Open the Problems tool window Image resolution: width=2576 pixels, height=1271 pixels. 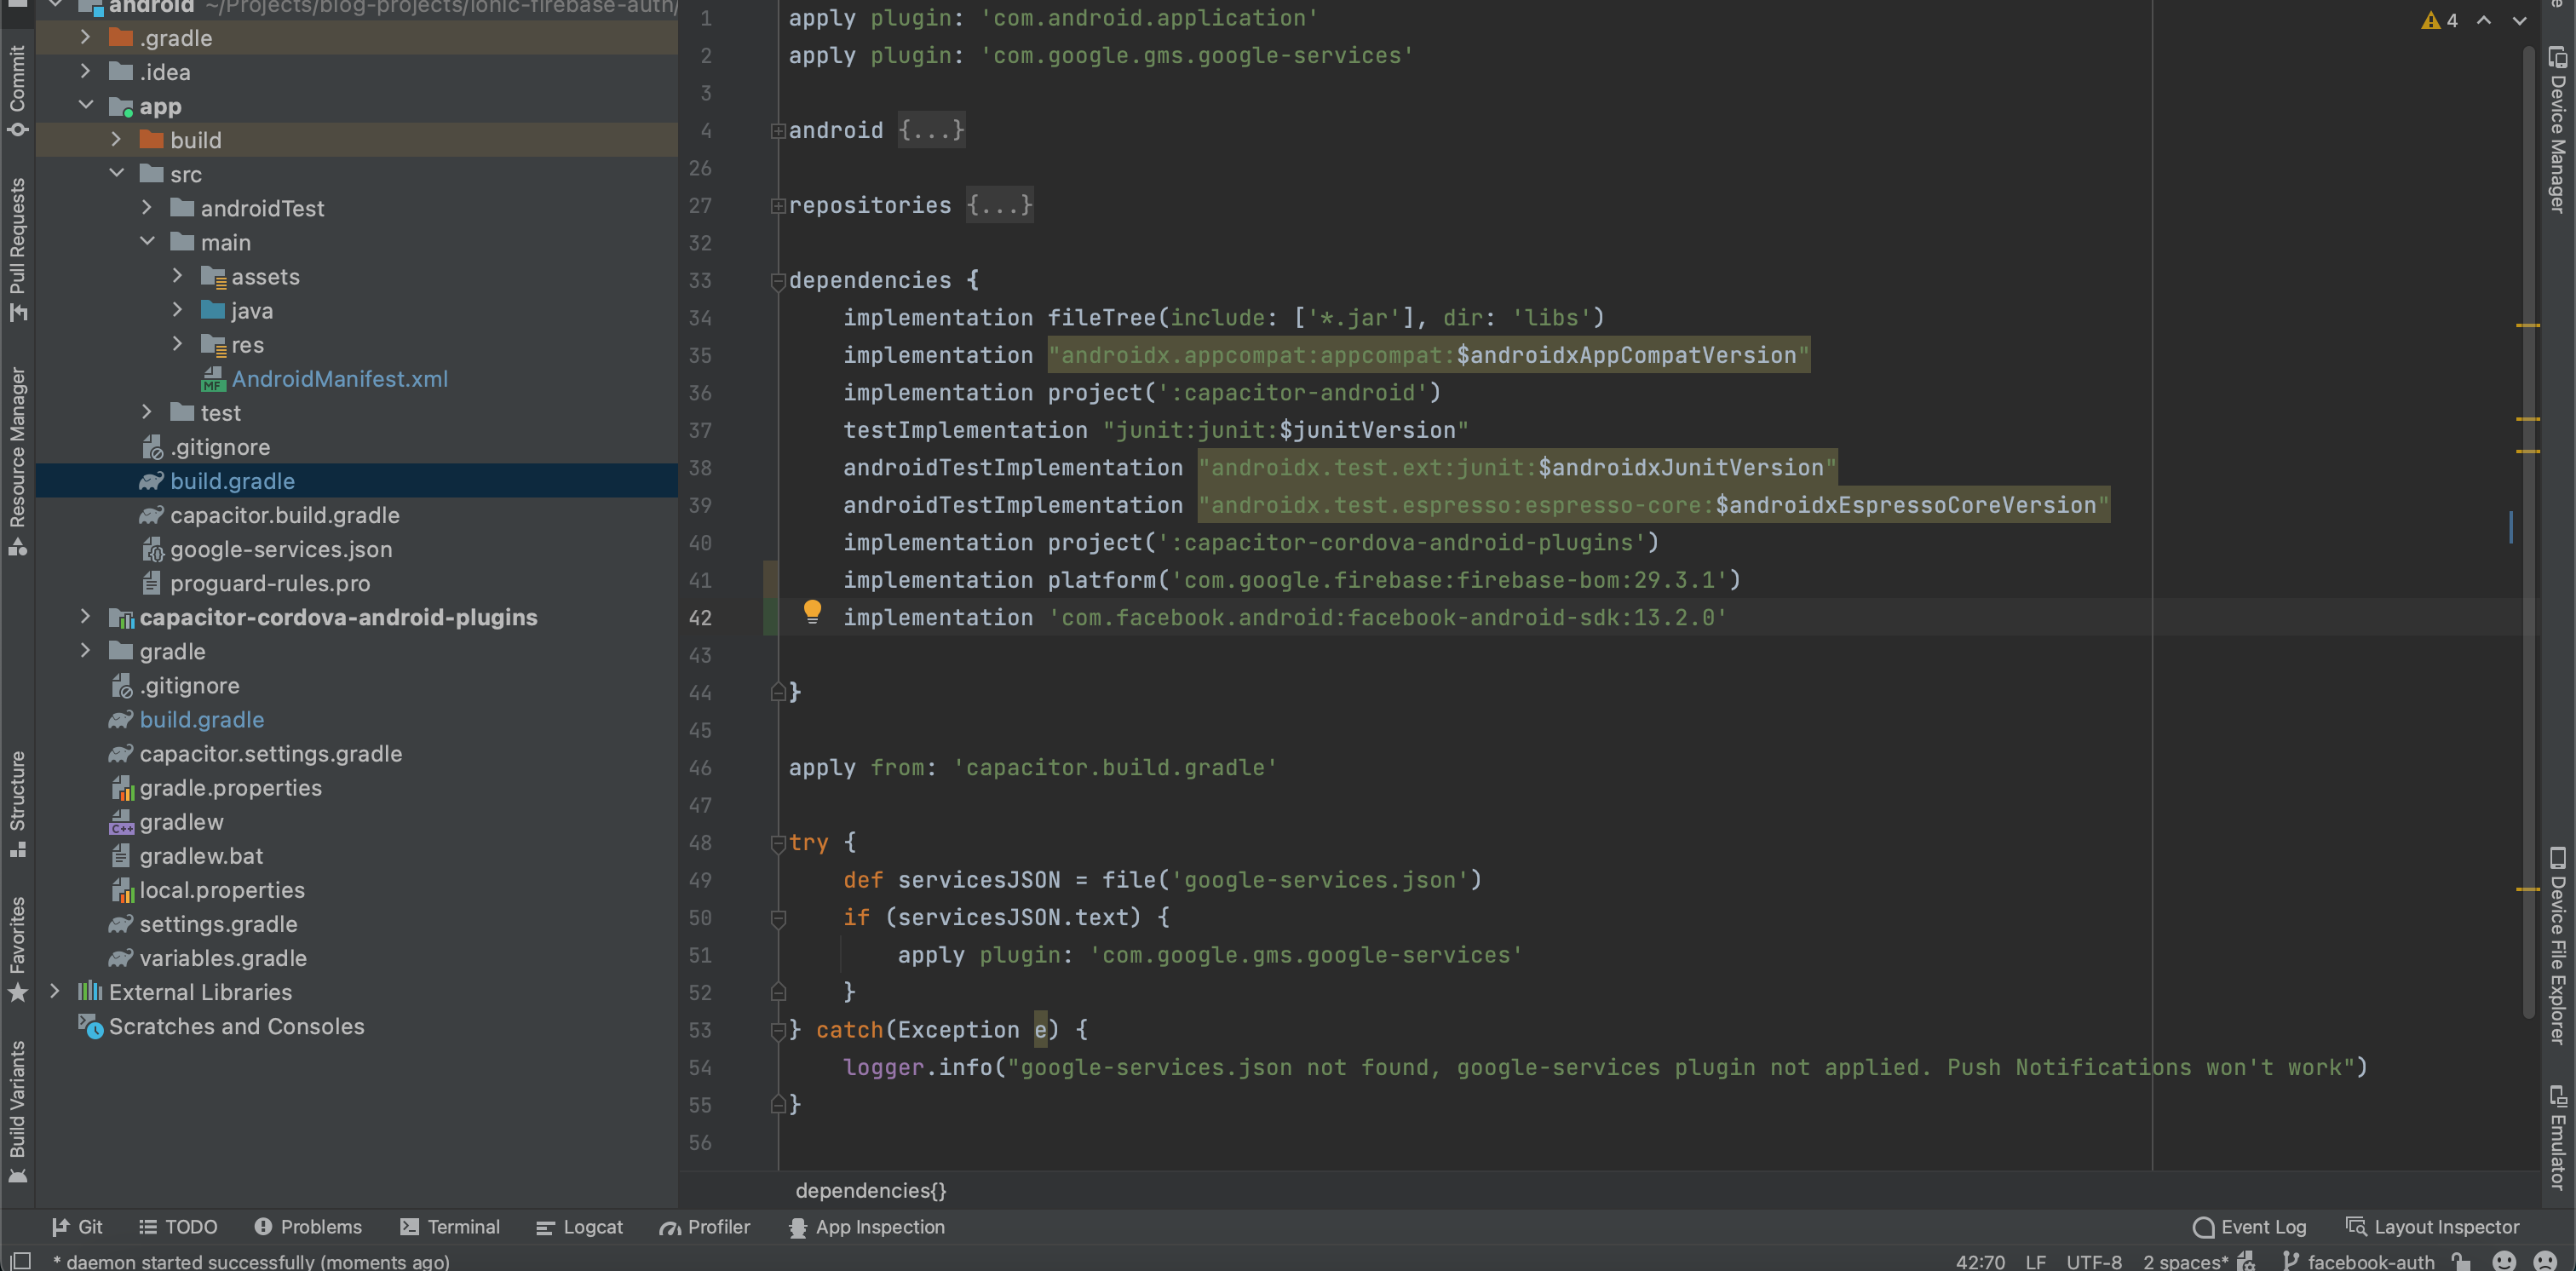pos(308,1227)
